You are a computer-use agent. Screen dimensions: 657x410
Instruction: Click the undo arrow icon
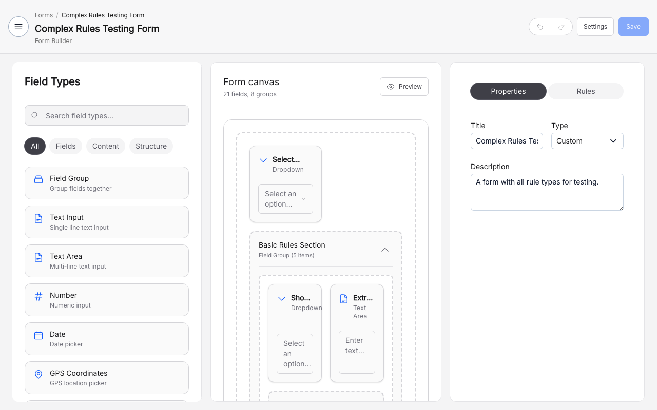point(540,27)
